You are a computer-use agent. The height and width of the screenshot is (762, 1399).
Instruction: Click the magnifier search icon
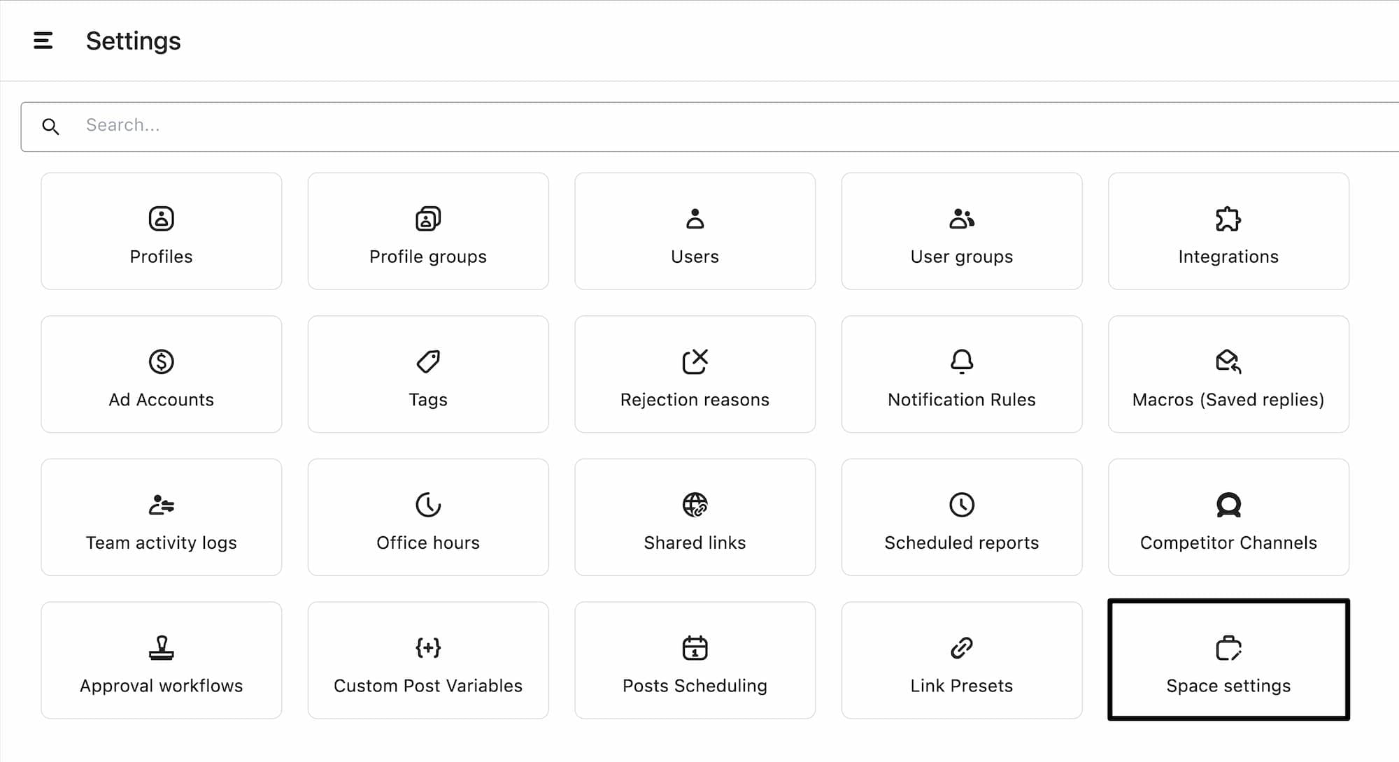[x=50, y=127]
